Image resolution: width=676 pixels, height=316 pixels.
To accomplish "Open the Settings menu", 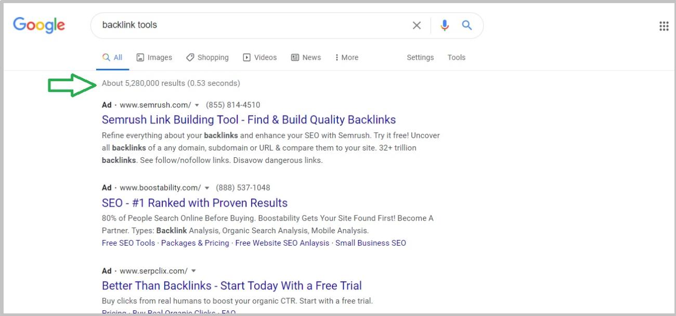I will point(420,57).
